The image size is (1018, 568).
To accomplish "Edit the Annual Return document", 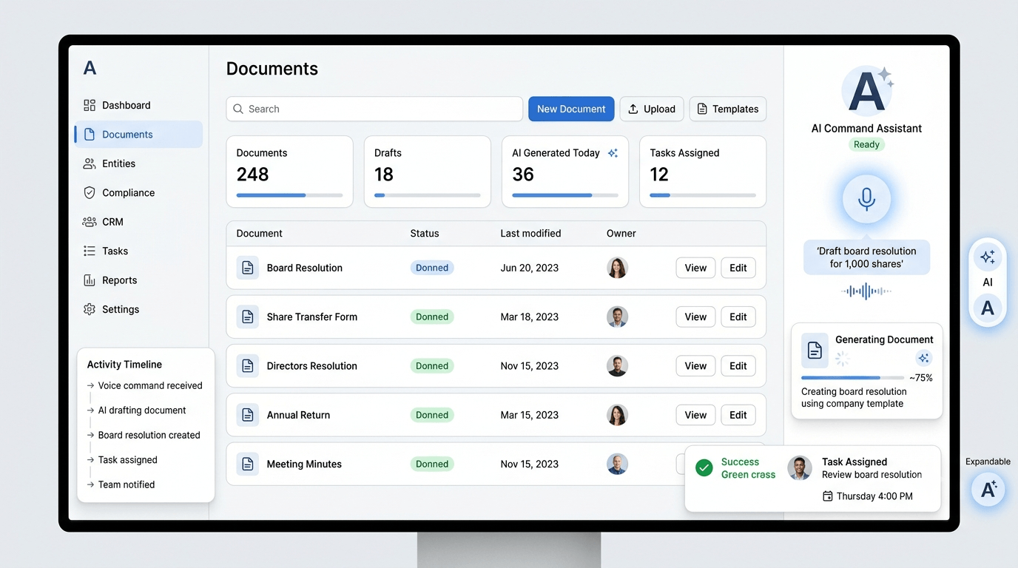I will coord(738,415).
